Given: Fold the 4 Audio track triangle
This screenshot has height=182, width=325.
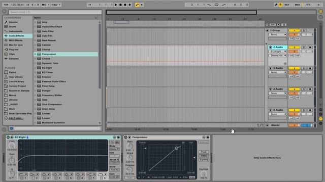Looking at the screenshot, I should point(271,89).
